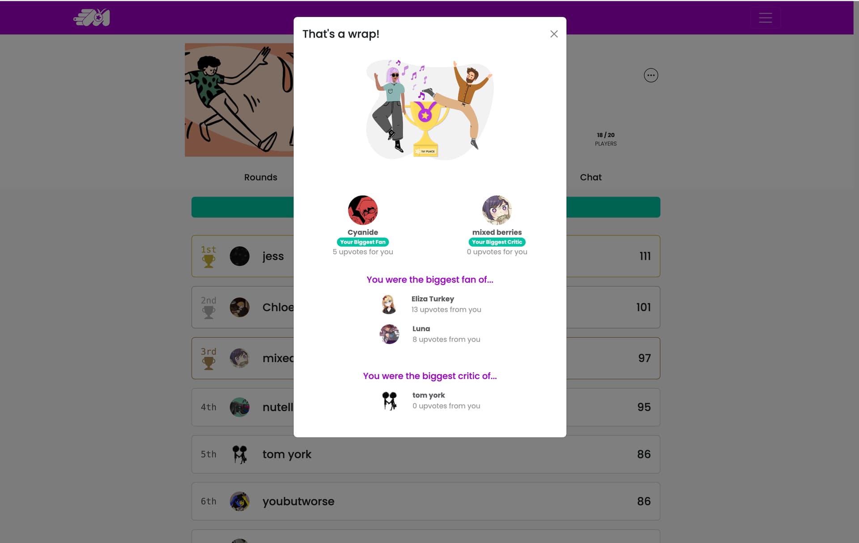Open the hamburger menu in header

[x=765, y=18]
